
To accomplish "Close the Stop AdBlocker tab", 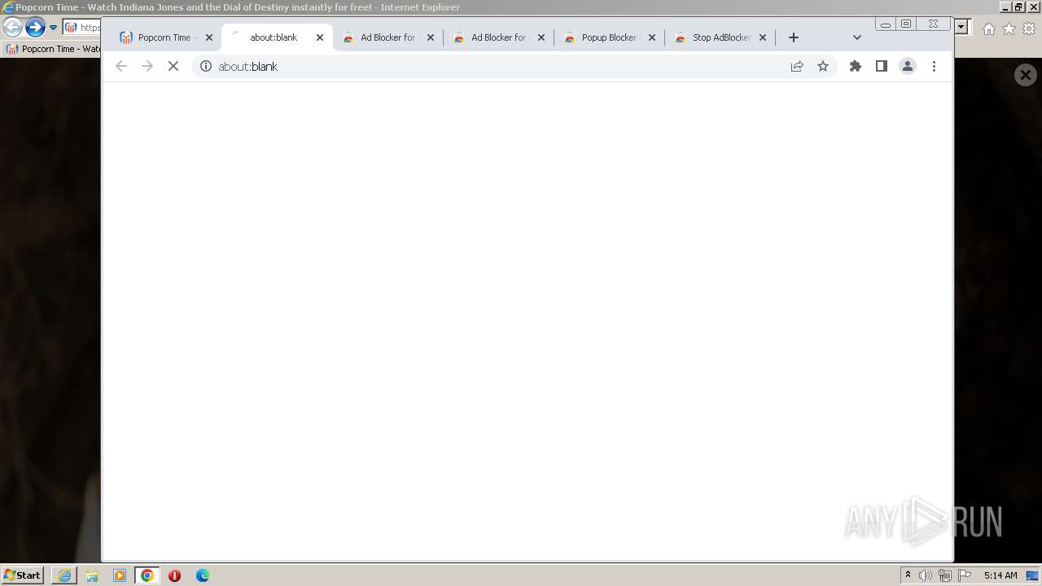I will [763, 37].
